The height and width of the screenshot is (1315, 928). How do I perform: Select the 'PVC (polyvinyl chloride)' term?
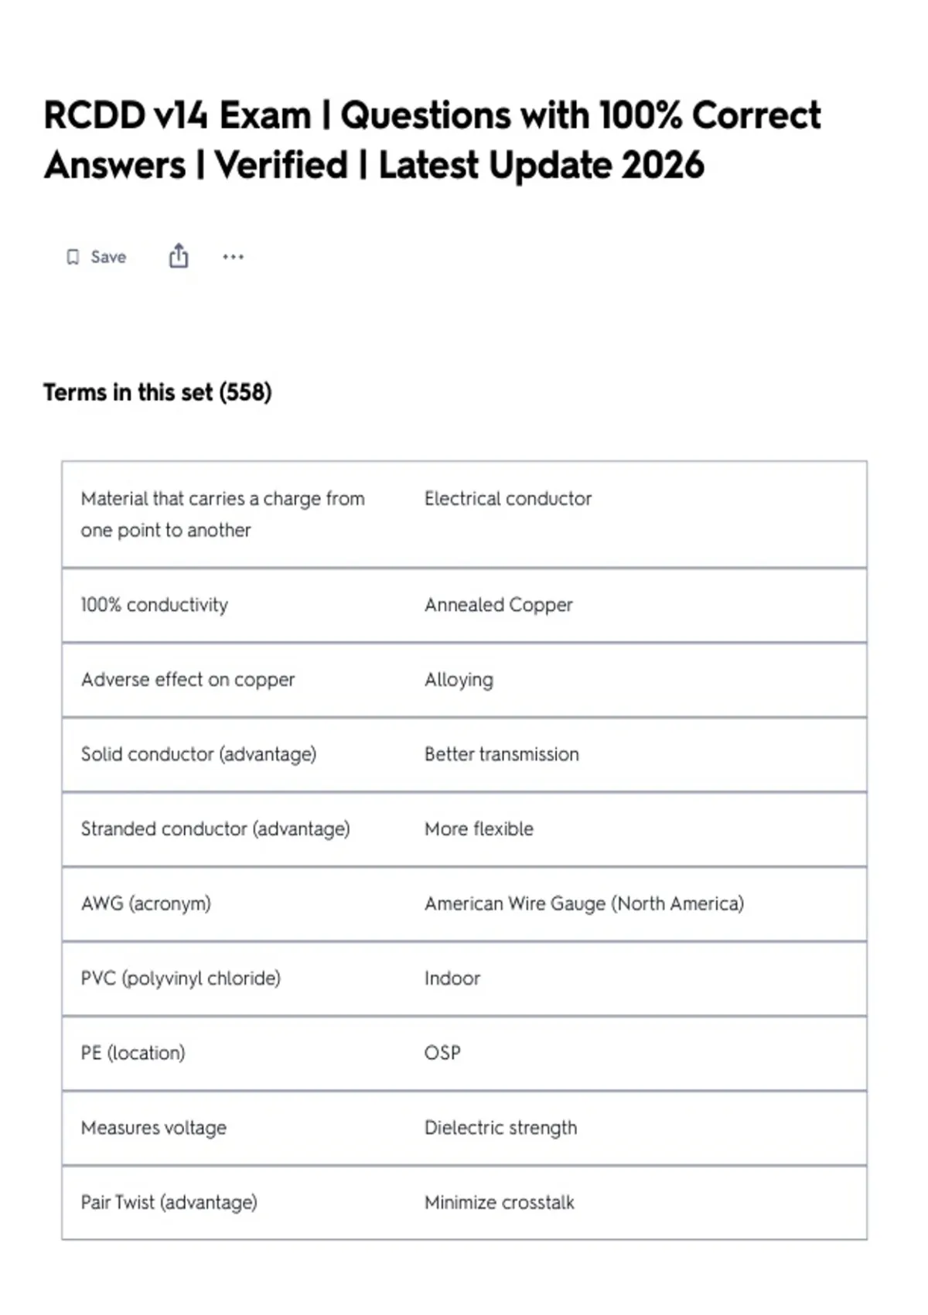(181, 979)
